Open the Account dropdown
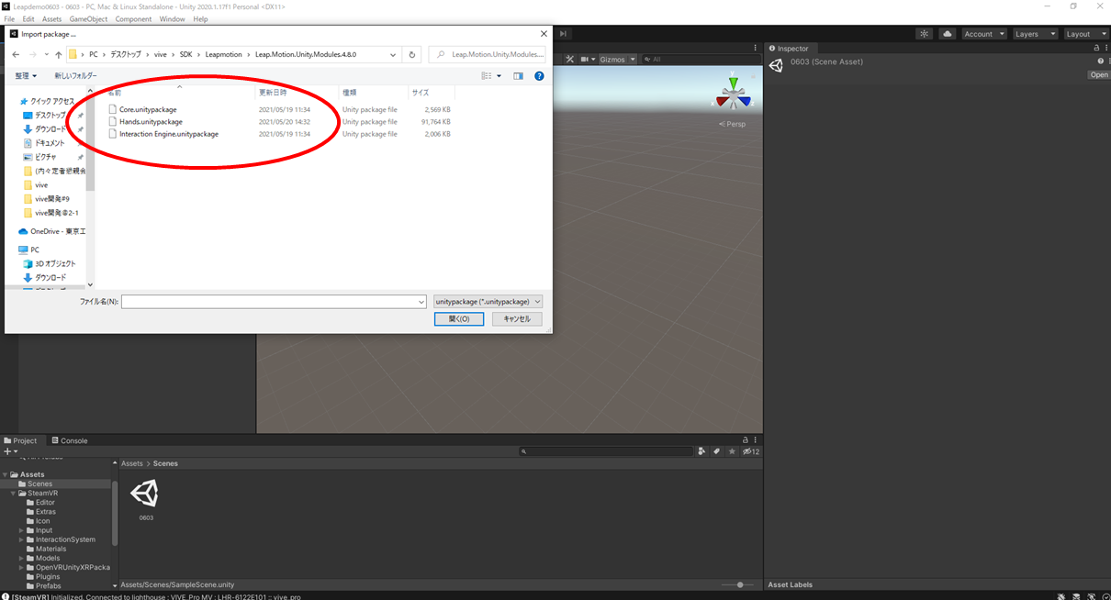Viewport: 1111px width, 600px height. click(982, 34)
